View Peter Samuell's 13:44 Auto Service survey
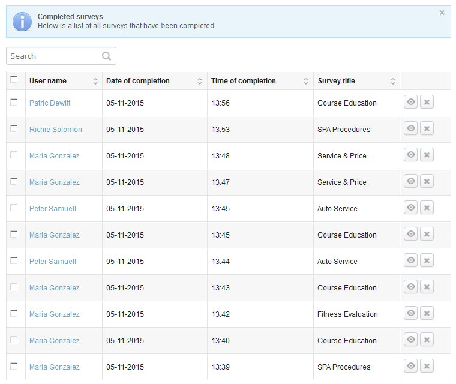Viewport: 456px width, 384px height. point(410,260)
